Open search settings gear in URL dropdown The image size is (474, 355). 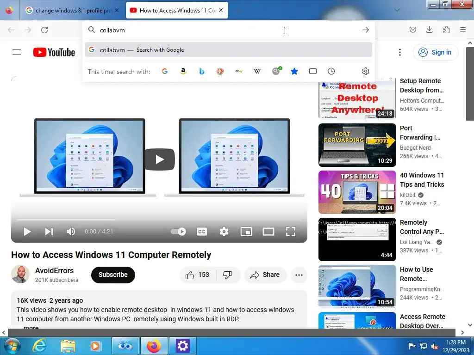366,71
